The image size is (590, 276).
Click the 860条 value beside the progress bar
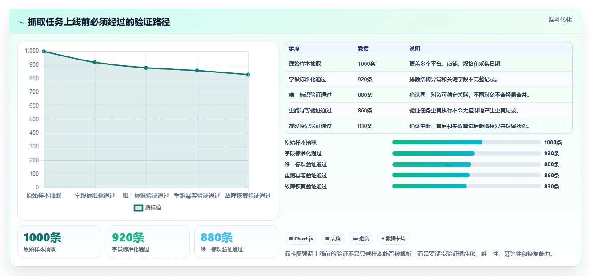pos(552,175)
